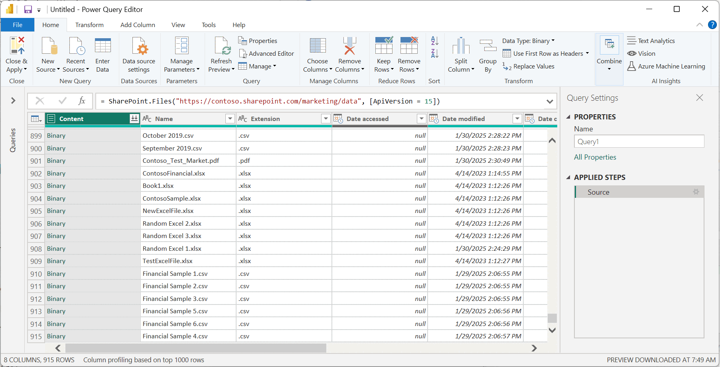This screenshot has height=367, width=720.
Task: Open the Name column filter dropdown
Action: [x=230, y=119]
